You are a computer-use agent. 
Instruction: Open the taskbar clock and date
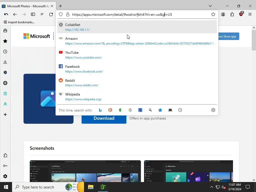tap(234, 187)
